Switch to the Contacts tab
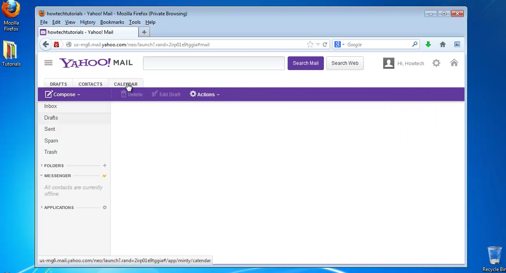Image resolution: width=506 pixels, height=273 pixels. (90, 84)
